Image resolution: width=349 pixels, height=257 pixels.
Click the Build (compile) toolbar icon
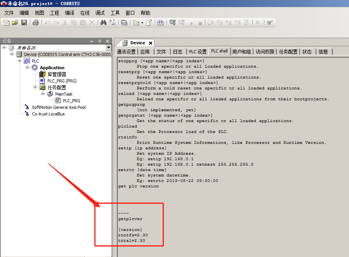pos(160,23)
